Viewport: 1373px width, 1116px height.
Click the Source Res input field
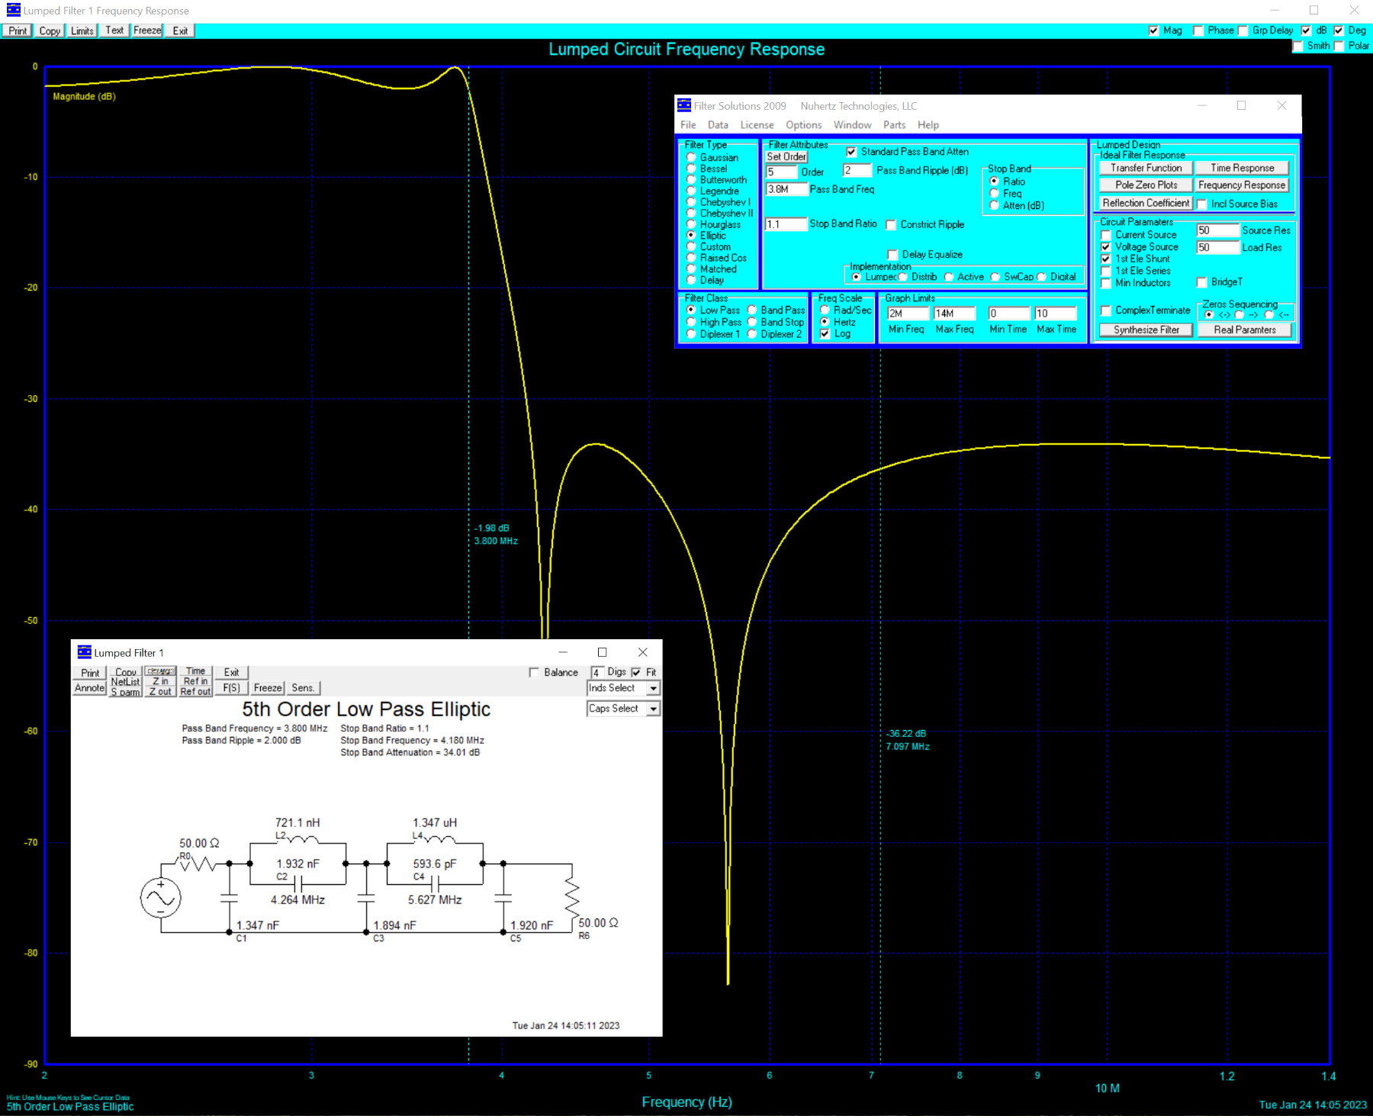click(x=1217, y=230)
